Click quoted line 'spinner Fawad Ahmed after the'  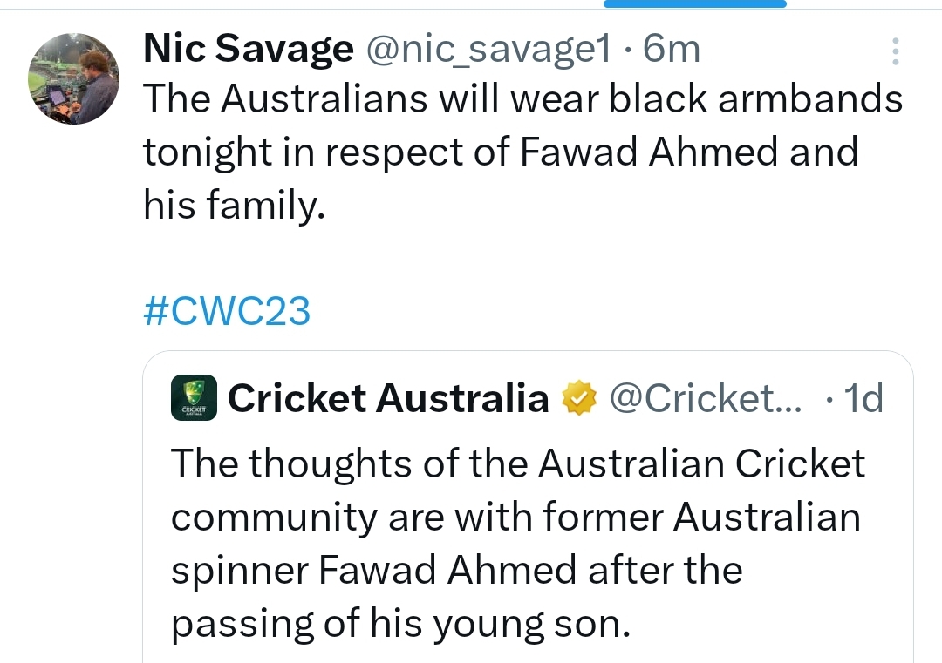[x=456, y=570]
